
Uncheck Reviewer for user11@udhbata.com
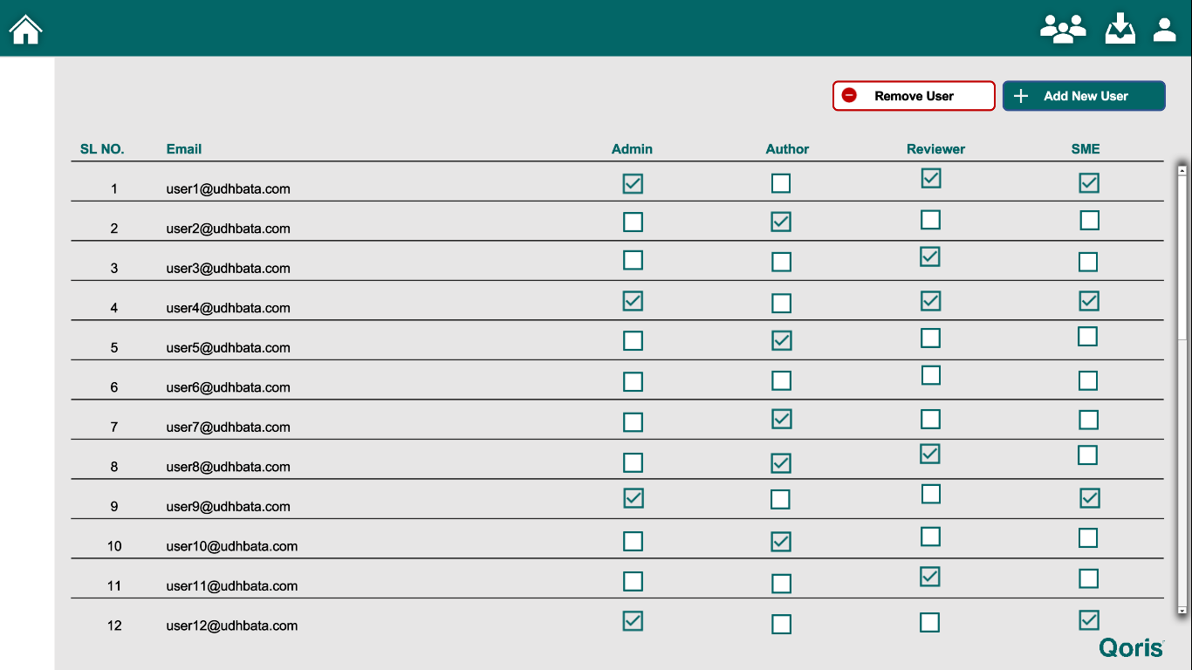click(930, 577)
